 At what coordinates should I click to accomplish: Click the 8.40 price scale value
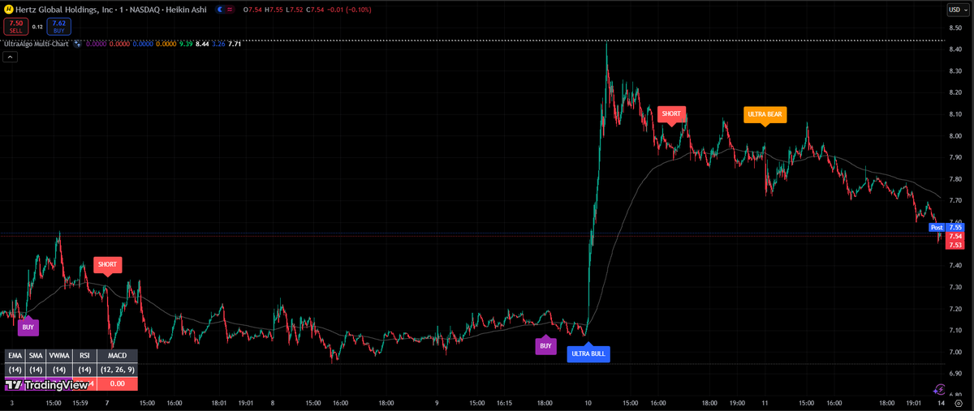coord(955,49)
